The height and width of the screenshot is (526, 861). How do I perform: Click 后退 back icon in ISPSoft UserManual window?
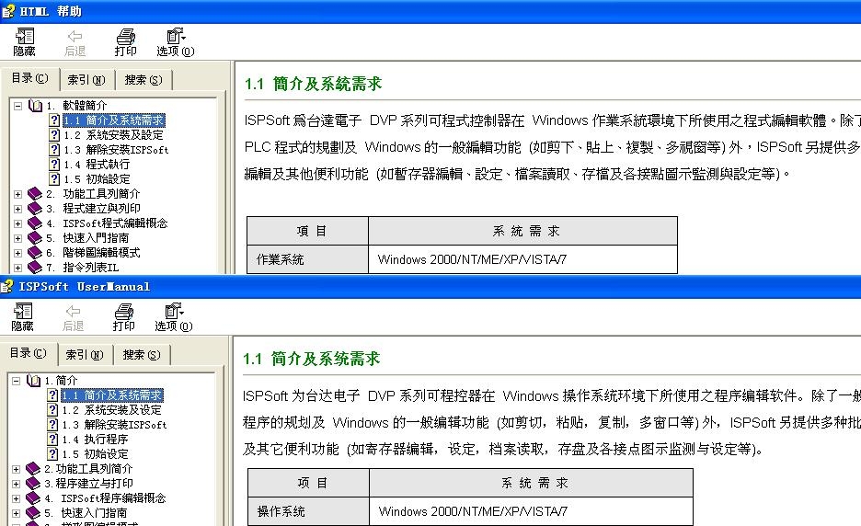pyautogui.click(x=73, y=312)
